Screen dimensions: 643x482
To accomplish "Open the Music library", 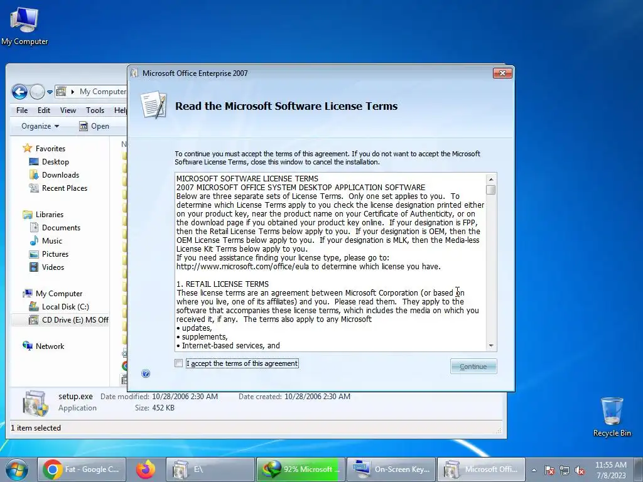I will (51, 240).
